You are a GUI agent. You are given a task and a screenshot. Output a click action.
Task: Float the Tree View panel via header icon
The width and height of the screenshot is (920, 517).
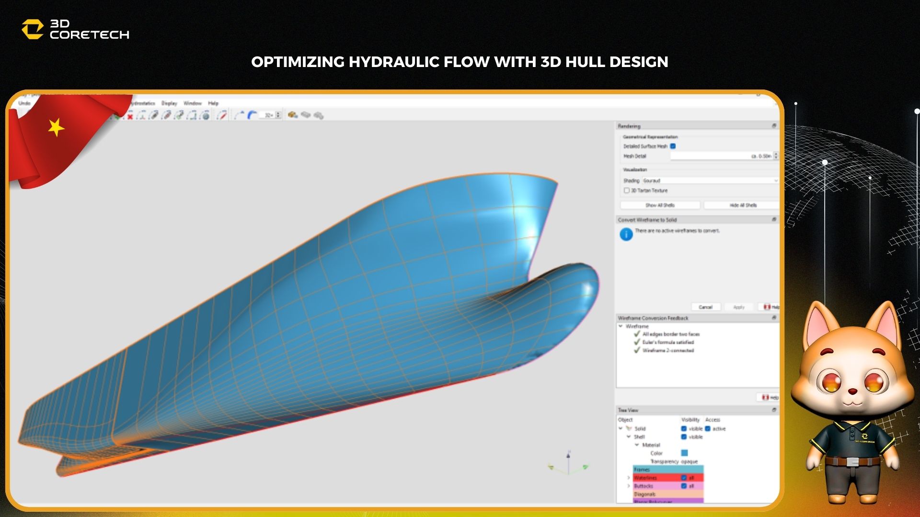point(774,410)
